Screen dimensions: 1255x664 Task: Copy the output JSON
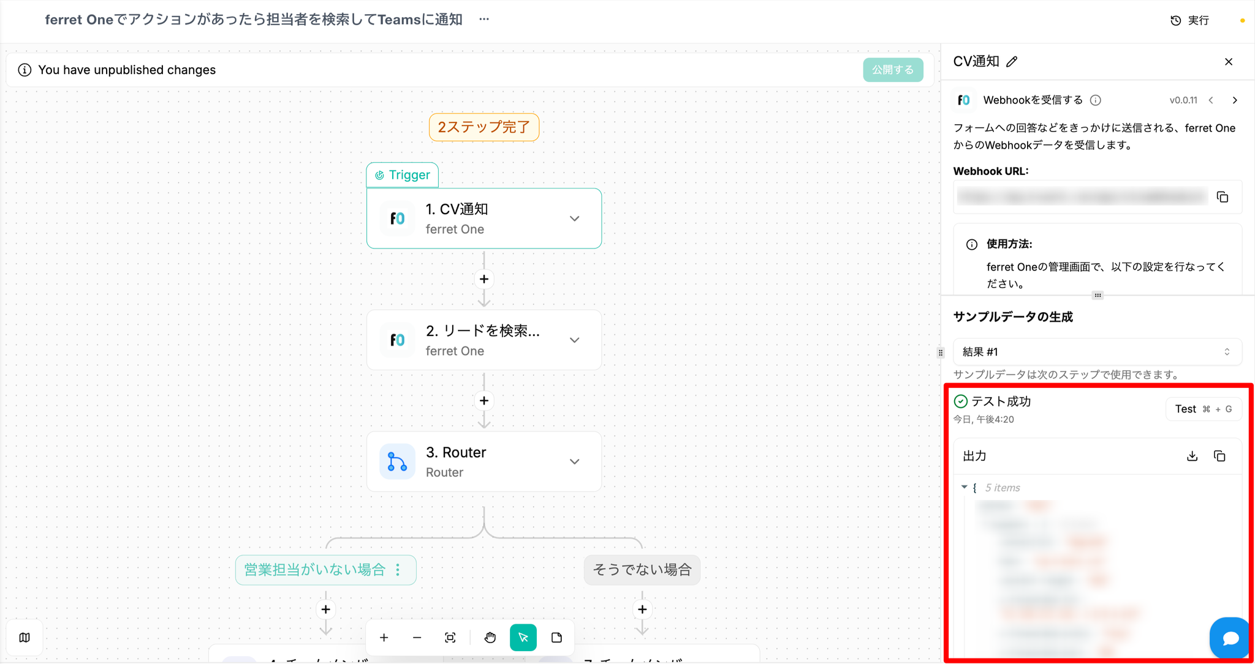point(1219,456)
